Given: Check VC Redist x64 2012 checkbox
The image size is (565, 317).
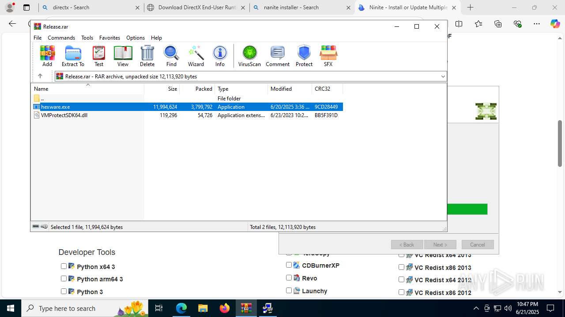Looking at the screenshot, I should pyautogui.click(x=401, y=279).
